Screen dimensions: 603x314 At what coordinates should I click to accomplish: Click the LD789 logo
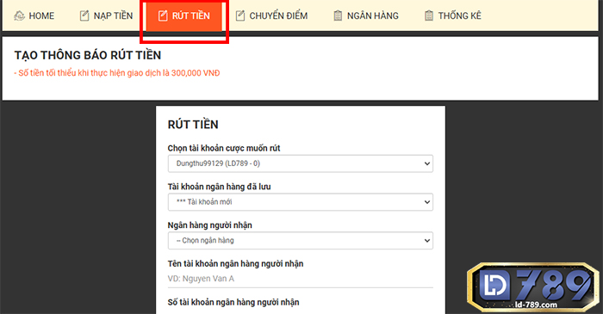[x=533, y=286]
